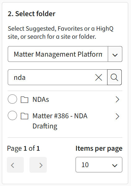This screenshot has width=131, height=186.
Task: Click the folder icon beside NDAs
Action: 24,99
